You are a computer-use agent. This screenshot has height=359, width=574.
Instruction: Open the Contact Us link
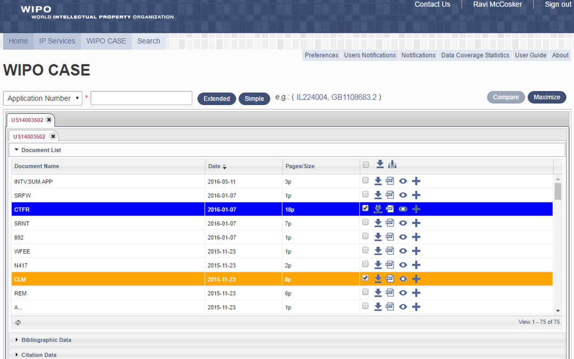432,4
